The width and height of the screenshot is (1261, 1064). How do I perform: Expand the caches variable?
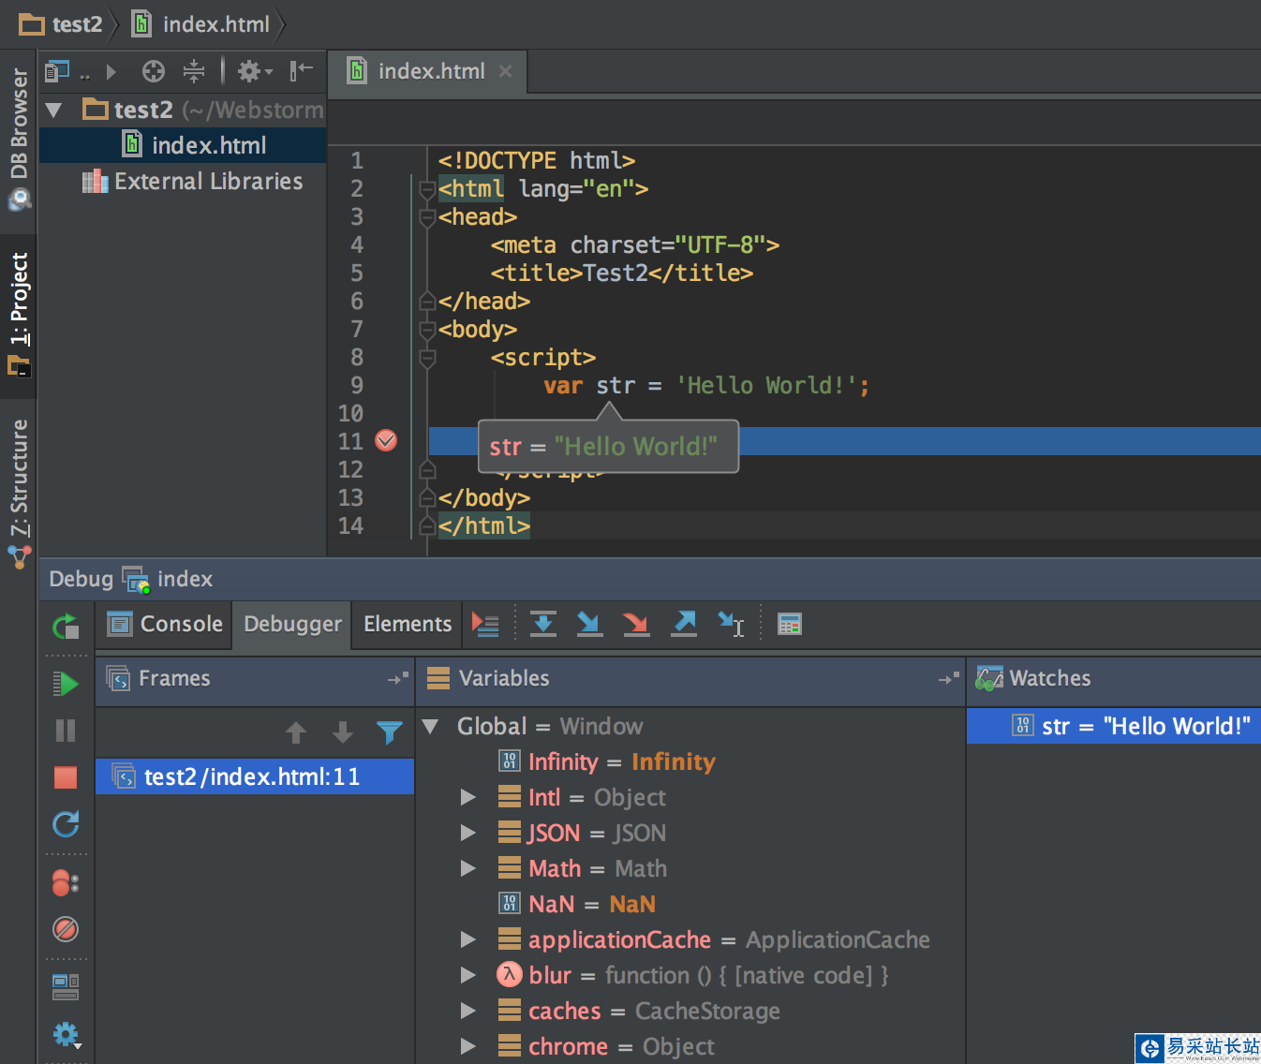[468, 1011]
